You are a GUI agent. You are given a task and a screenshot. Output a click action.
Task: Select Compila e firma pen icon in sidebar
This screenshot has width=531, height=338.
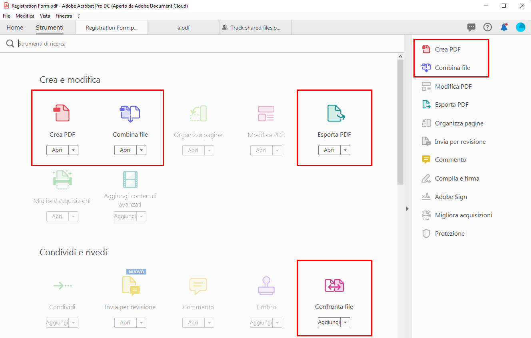tap(426, 178)
